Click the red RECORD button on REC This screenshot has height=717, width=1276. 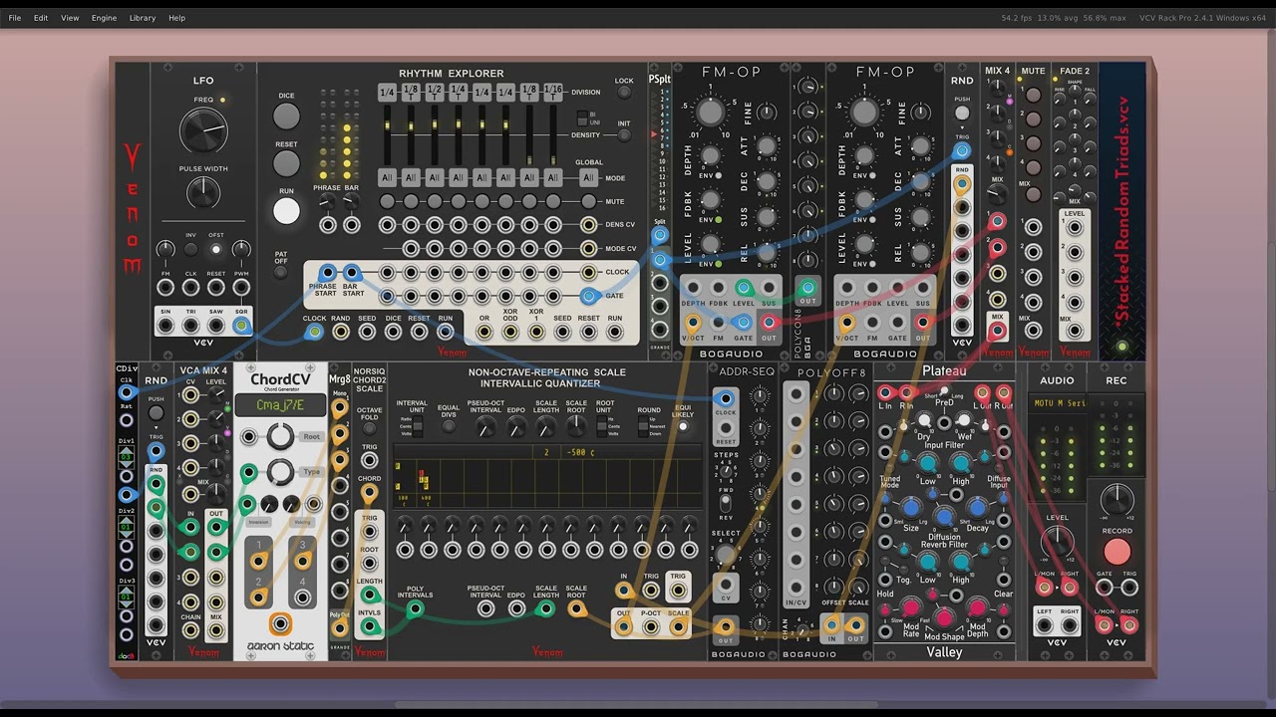[1117, 552]
